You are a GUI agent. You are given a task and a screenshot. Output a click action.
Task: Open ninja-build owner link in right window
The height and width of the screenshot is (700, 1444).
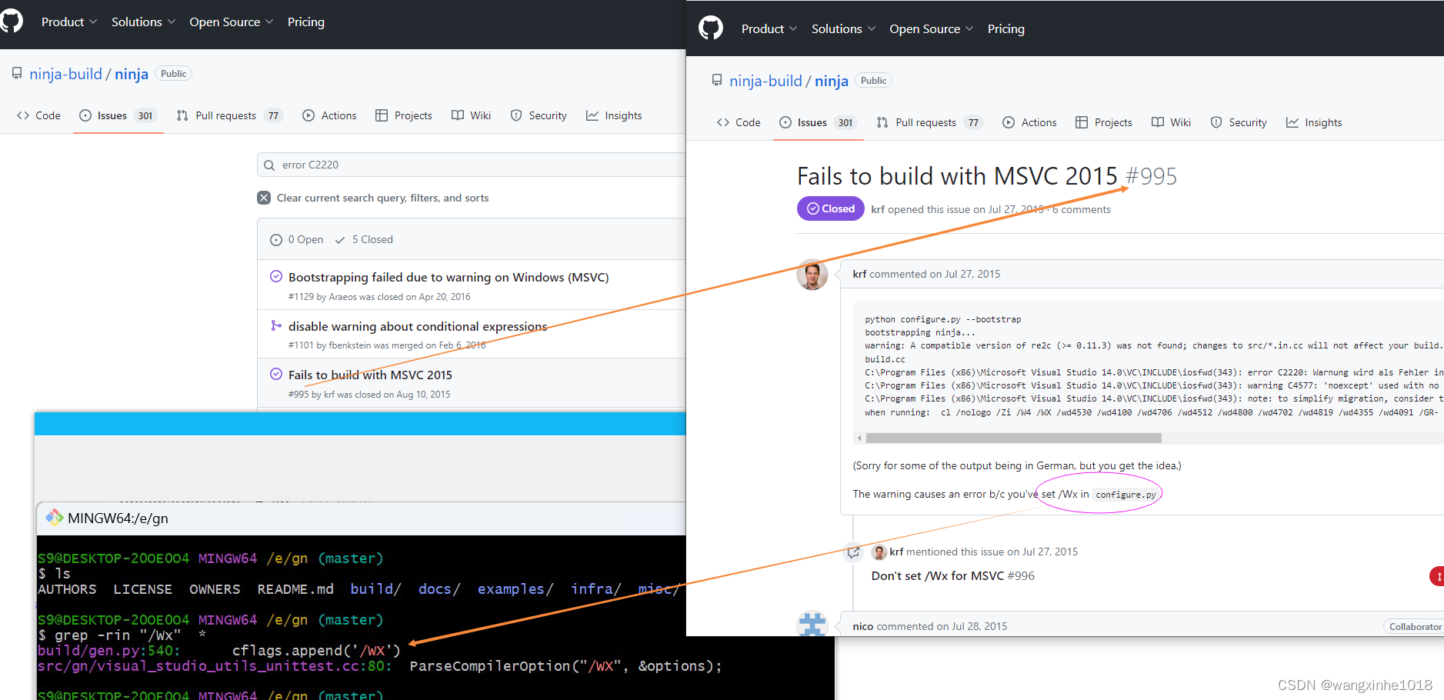coord(765,81)
